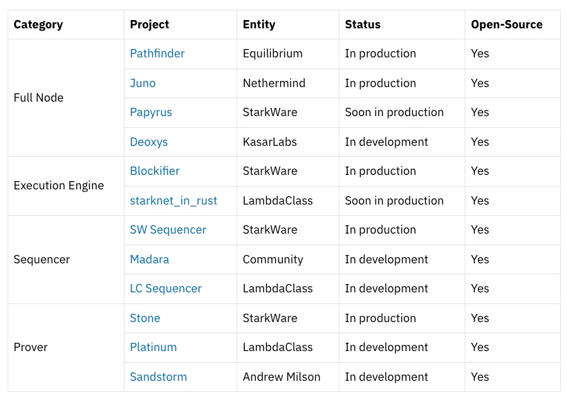
Task: Open the Papyrus link
Action: point(151,112)
